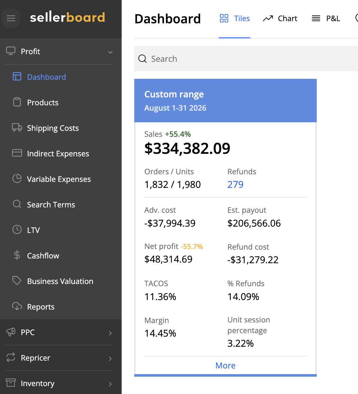Click the net profit value $48,314.69
The width and height of the screenshot is (358, 394).
click(168, 259)
